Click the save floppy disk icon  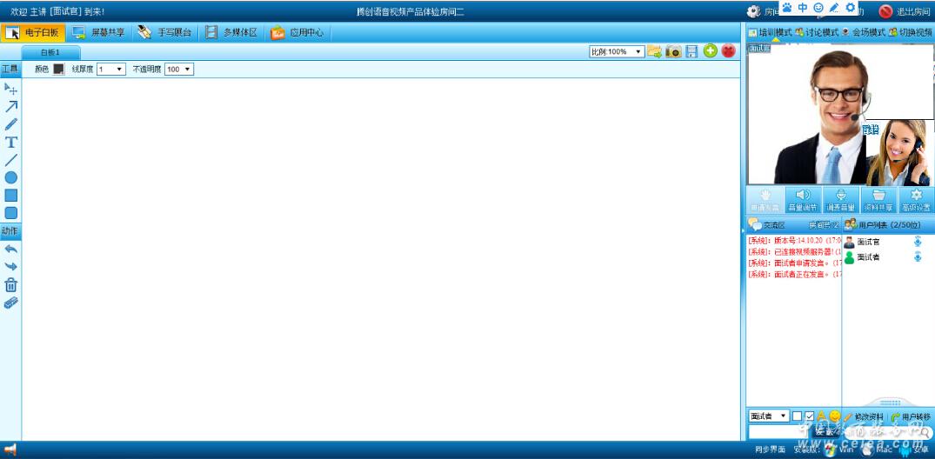click(691, 51)
